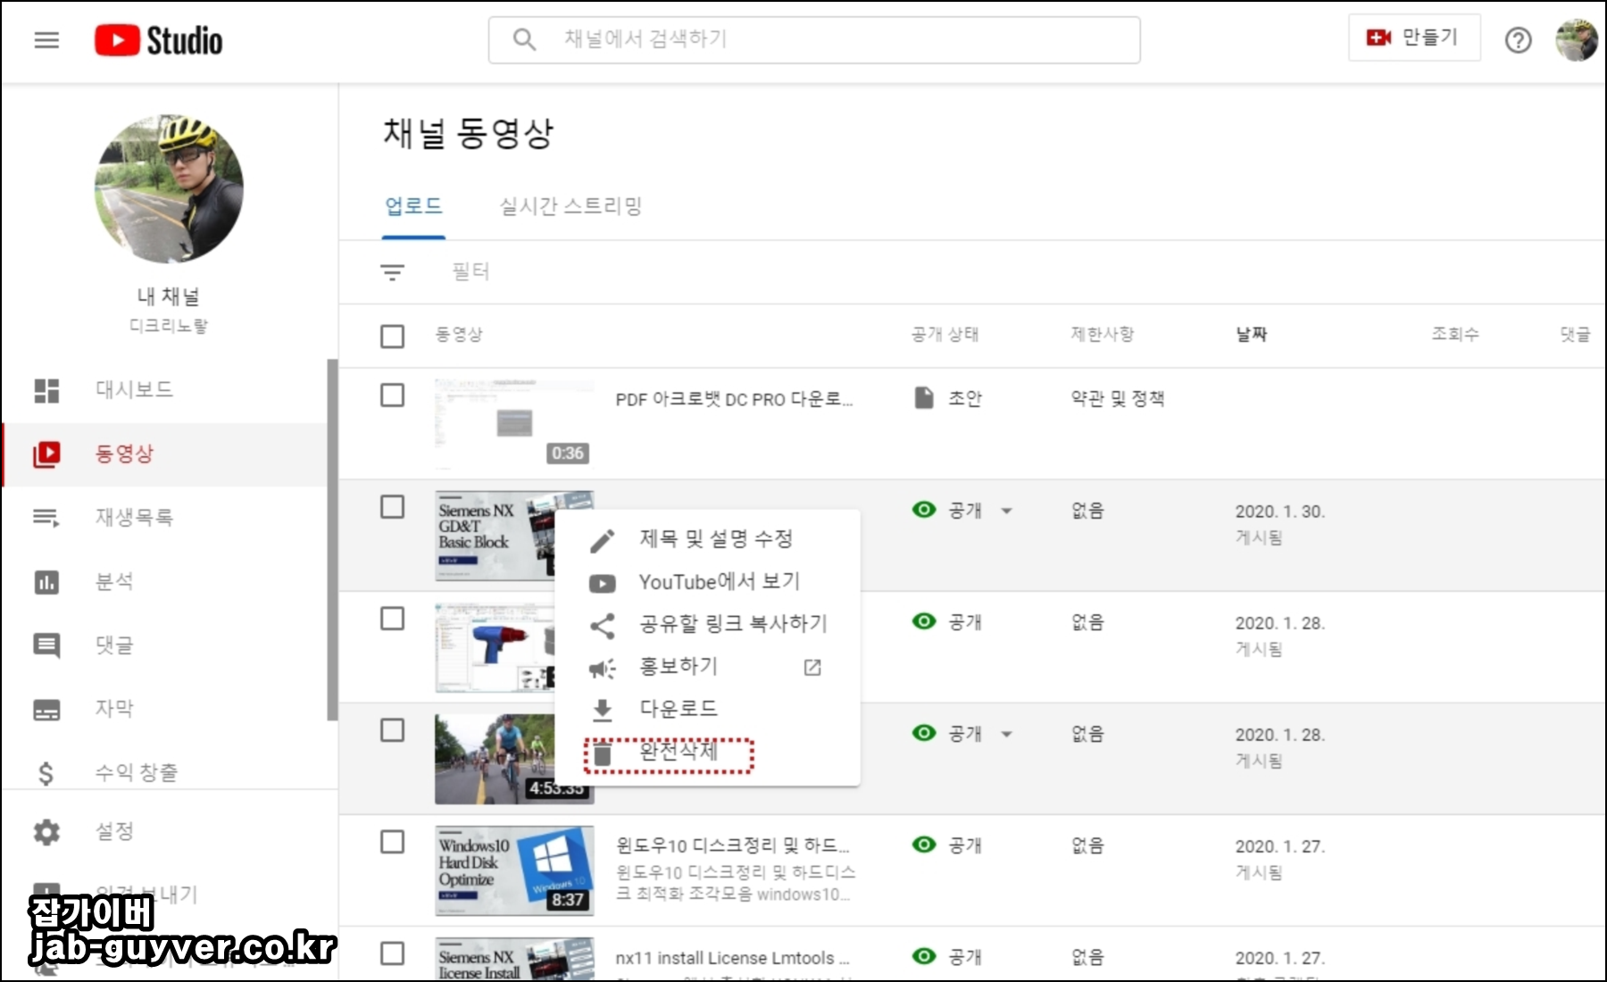The width and height of the screenshot is (1607, 982).
Task: Check the nx11 install License video checkbox
Action: 392,953
